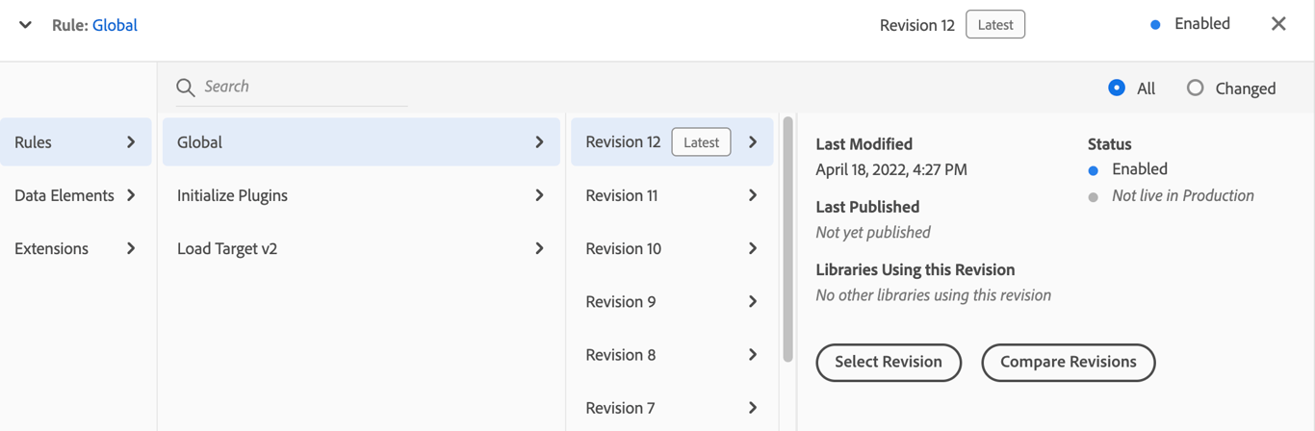Select the All radio button

pos(1117,88)
